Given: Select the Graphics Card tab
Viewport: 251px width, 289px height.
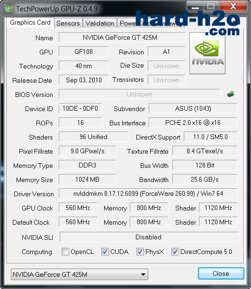Looking at the screenshot, I should coord(30,23).
